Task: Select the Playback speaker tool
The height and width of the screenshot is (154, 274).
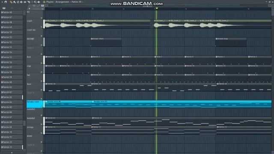Action: coord(39,2)
